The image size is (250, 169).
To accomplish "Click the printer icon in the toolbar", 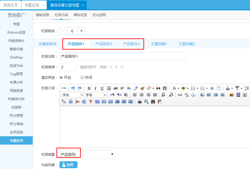I will 140,102.
